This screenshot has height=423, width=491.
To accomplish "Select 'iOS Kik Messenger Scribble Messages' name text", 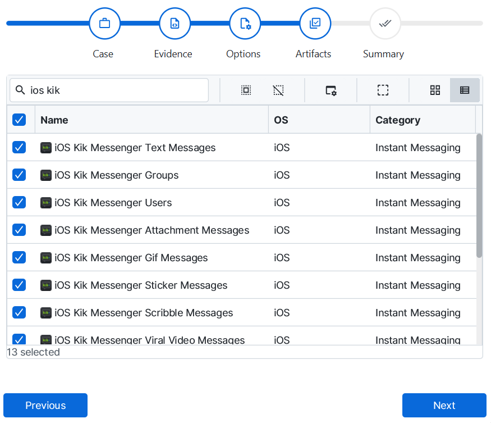I will click(144, 313).
